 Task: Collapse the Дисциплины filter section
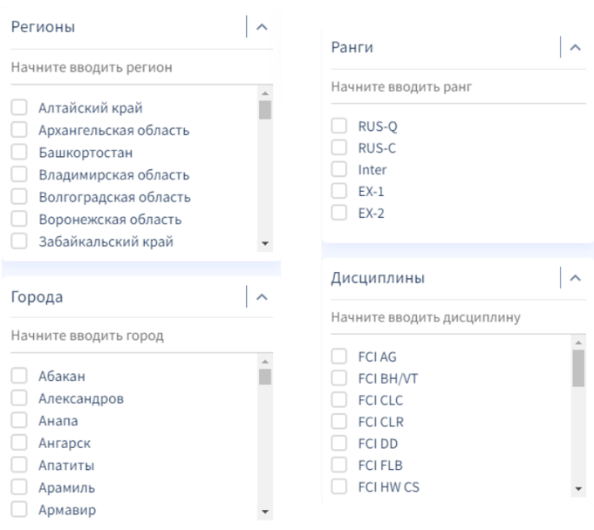click(574, 278)
